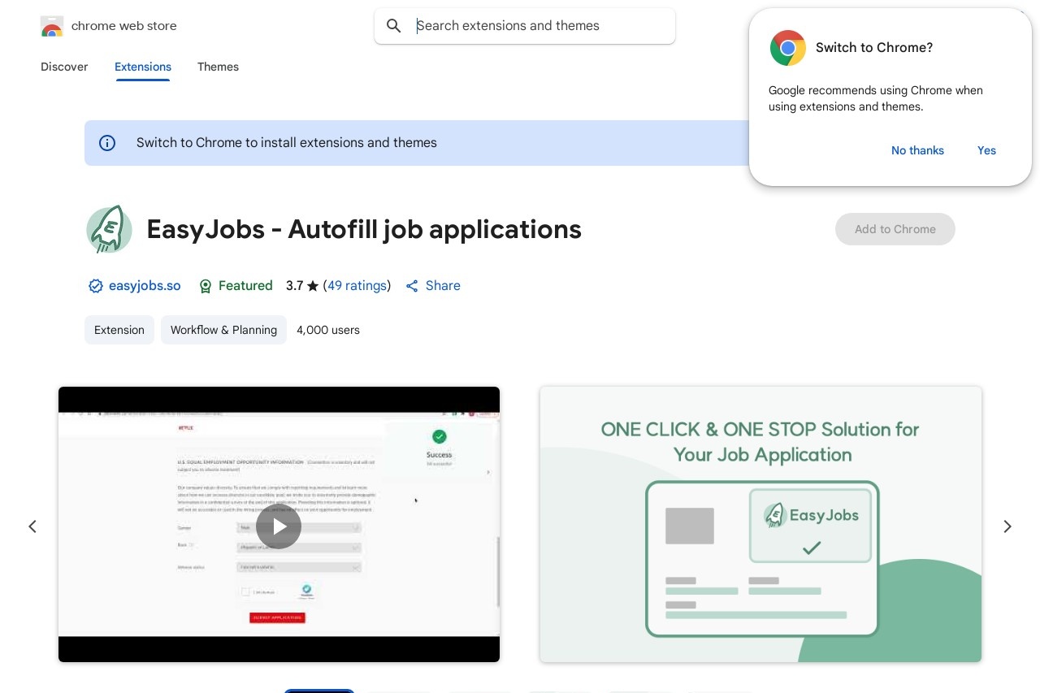Viewport: 1040px width, 693px height.
Task: Click the Extension category chip
Action: (119, 330)
